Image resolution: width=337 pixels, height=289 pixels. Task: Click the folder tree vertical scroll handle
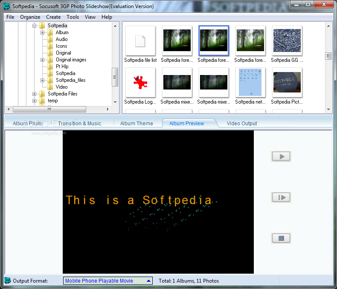(x=115, y=77)
